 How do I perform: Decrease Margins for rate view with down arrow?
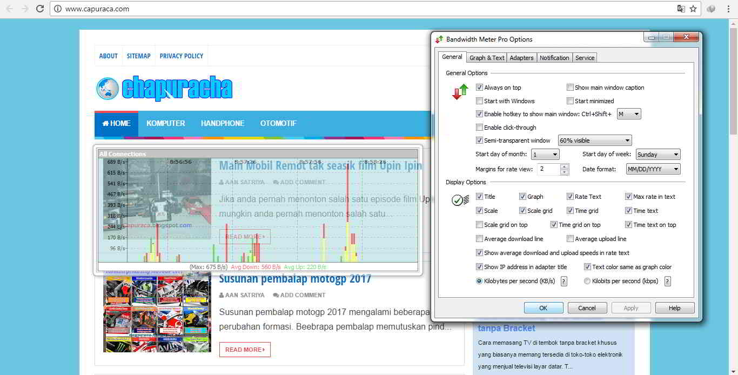point(565,172)
